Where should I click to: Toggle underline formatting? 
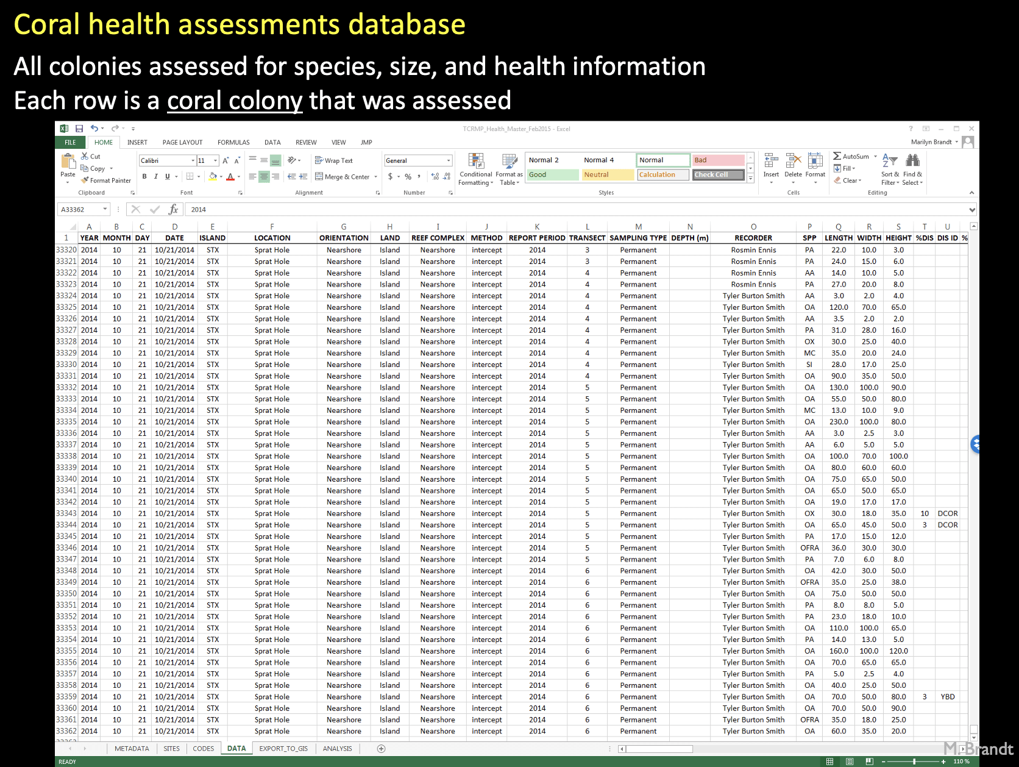[168, 177]
